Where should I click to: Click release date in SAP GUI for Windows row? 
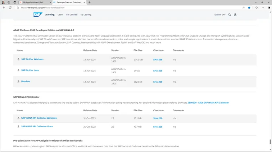click(89, 59)
